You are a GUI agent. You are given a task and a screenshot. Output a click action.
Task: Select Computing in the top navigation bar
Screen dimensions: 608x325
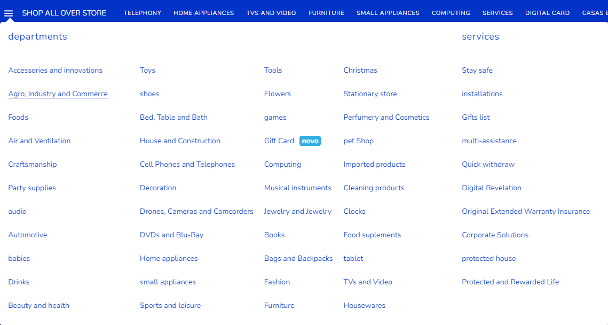(x=451, y=13)
